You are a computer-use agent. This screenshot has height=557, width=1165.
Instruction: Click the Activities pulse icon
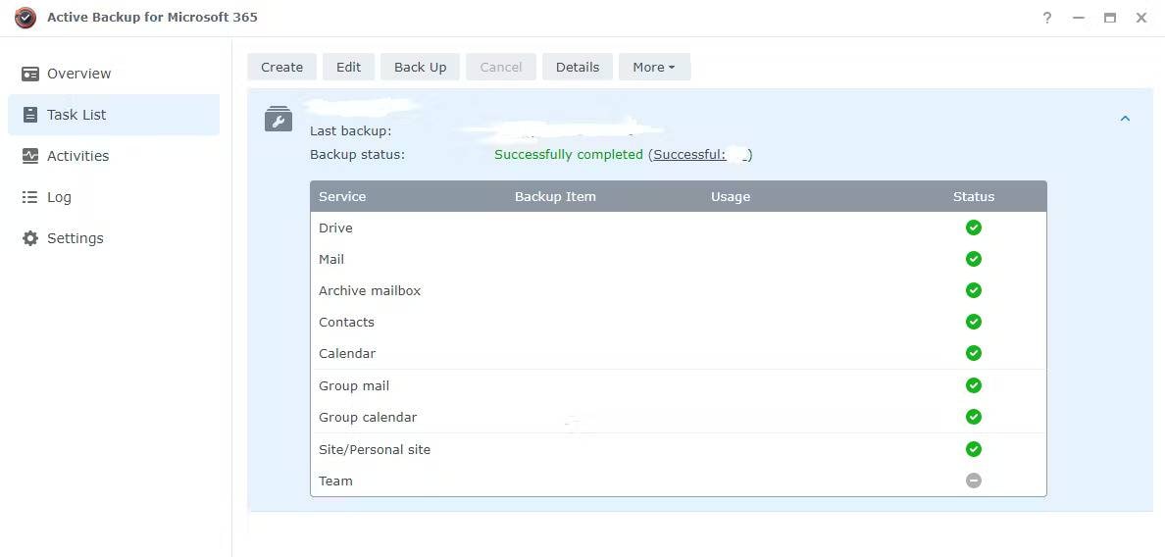(x=29, y=156)
